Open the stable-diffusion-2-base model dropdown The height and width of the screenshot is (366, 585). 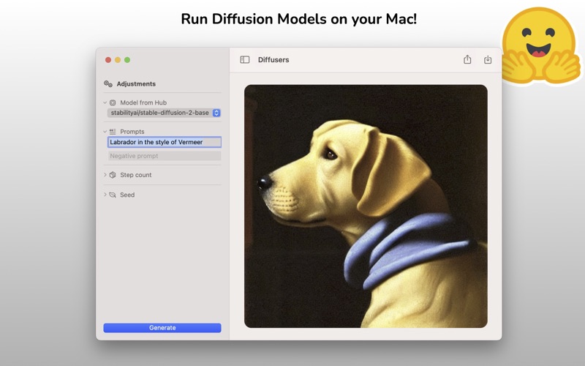pyautogui.click(x=164, y=113)
